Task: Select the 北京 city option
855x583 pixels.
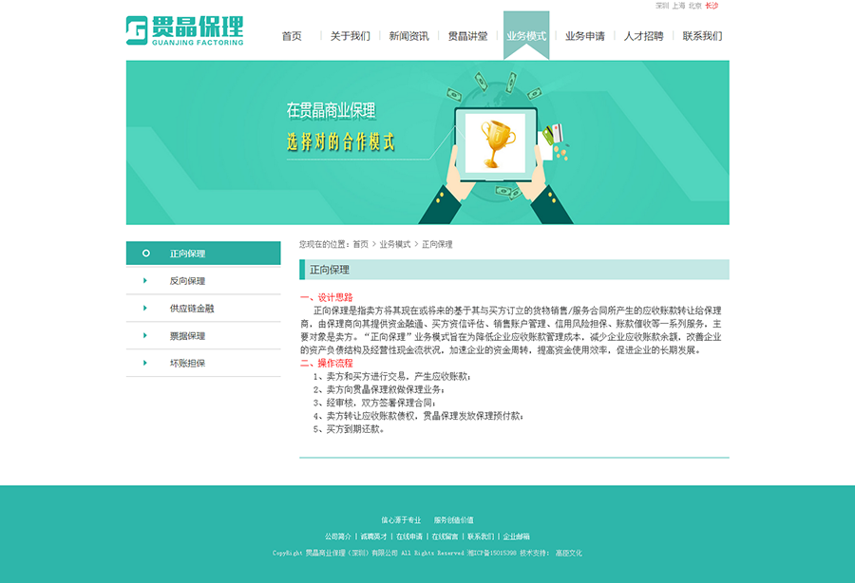Action: 696,5
